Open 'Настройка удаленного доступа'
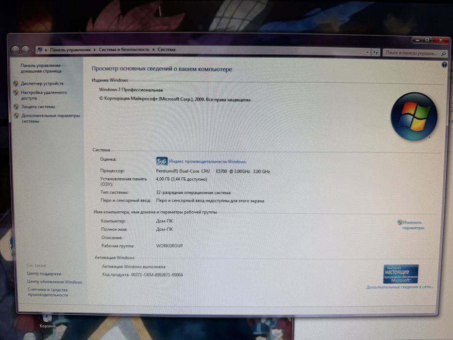Screen dimensions: 453x340 point(44,95)
